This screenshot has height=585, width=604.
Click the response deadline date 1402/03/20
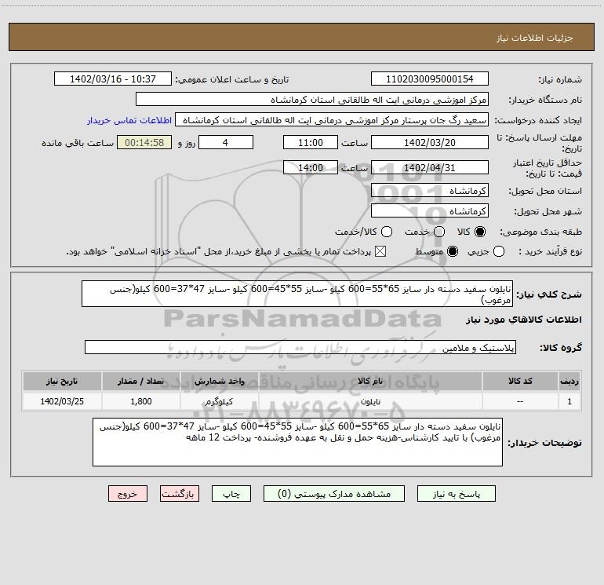click(x=430, y=143)
